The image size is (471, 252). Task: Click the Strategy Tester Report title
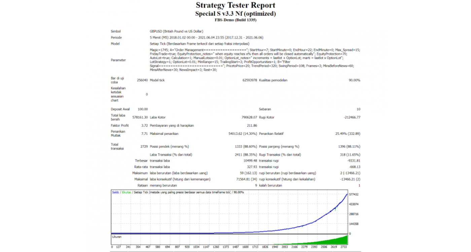pos(235,5)
